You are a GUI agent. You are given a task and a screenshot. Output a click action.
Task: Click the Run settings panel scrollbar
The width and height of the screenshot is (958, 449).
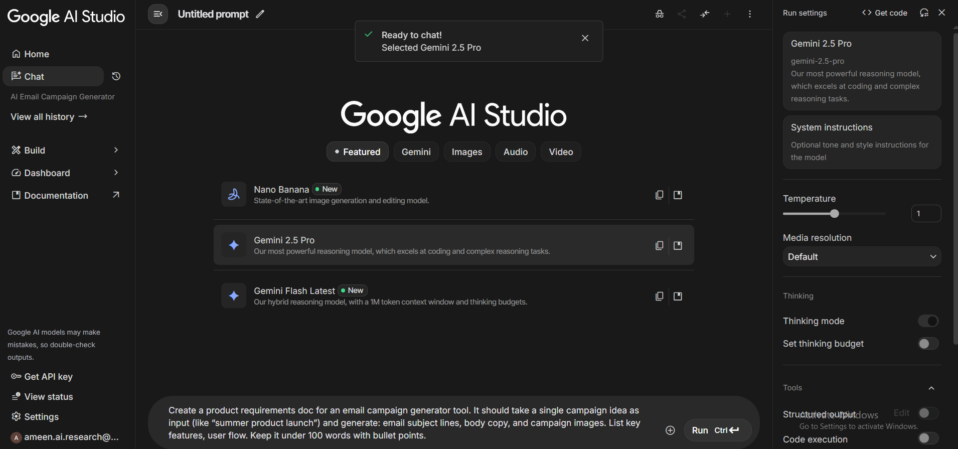pos(955,190)
